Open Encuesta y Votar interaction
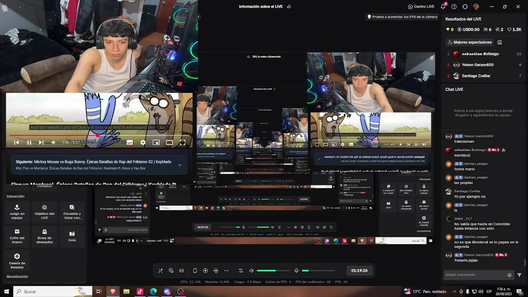This screenshot has height=297, width=528. click(x=72, y=212)
